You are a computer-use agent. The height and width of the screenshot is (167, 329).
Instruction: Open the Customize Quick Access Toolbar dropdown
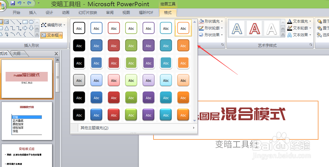coord(39,3)
